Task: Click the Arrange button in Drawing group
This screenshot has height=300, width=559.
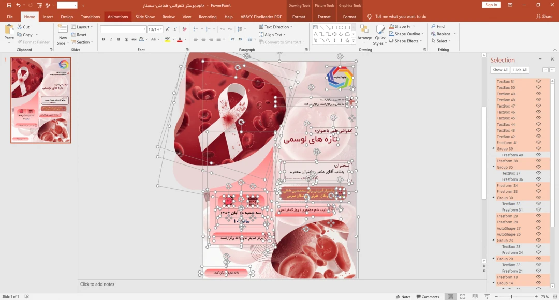Action: (364, 35)
